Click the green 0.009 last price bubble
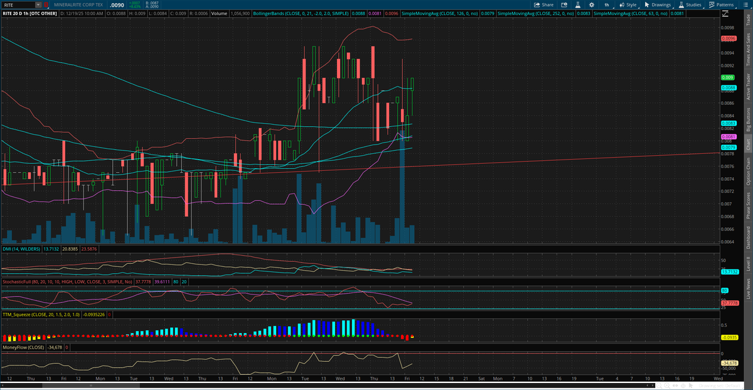The height and width of the screenshot is (390, 753). pos(727,77)
